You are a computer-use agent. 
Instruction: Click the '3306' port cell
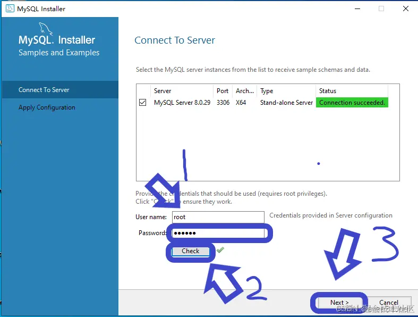pyautogui.click(x=223, y=103)
